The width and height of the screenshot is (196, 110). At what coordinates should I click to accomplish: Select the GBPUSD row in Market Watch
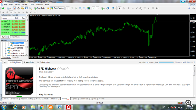click(13, 24)
